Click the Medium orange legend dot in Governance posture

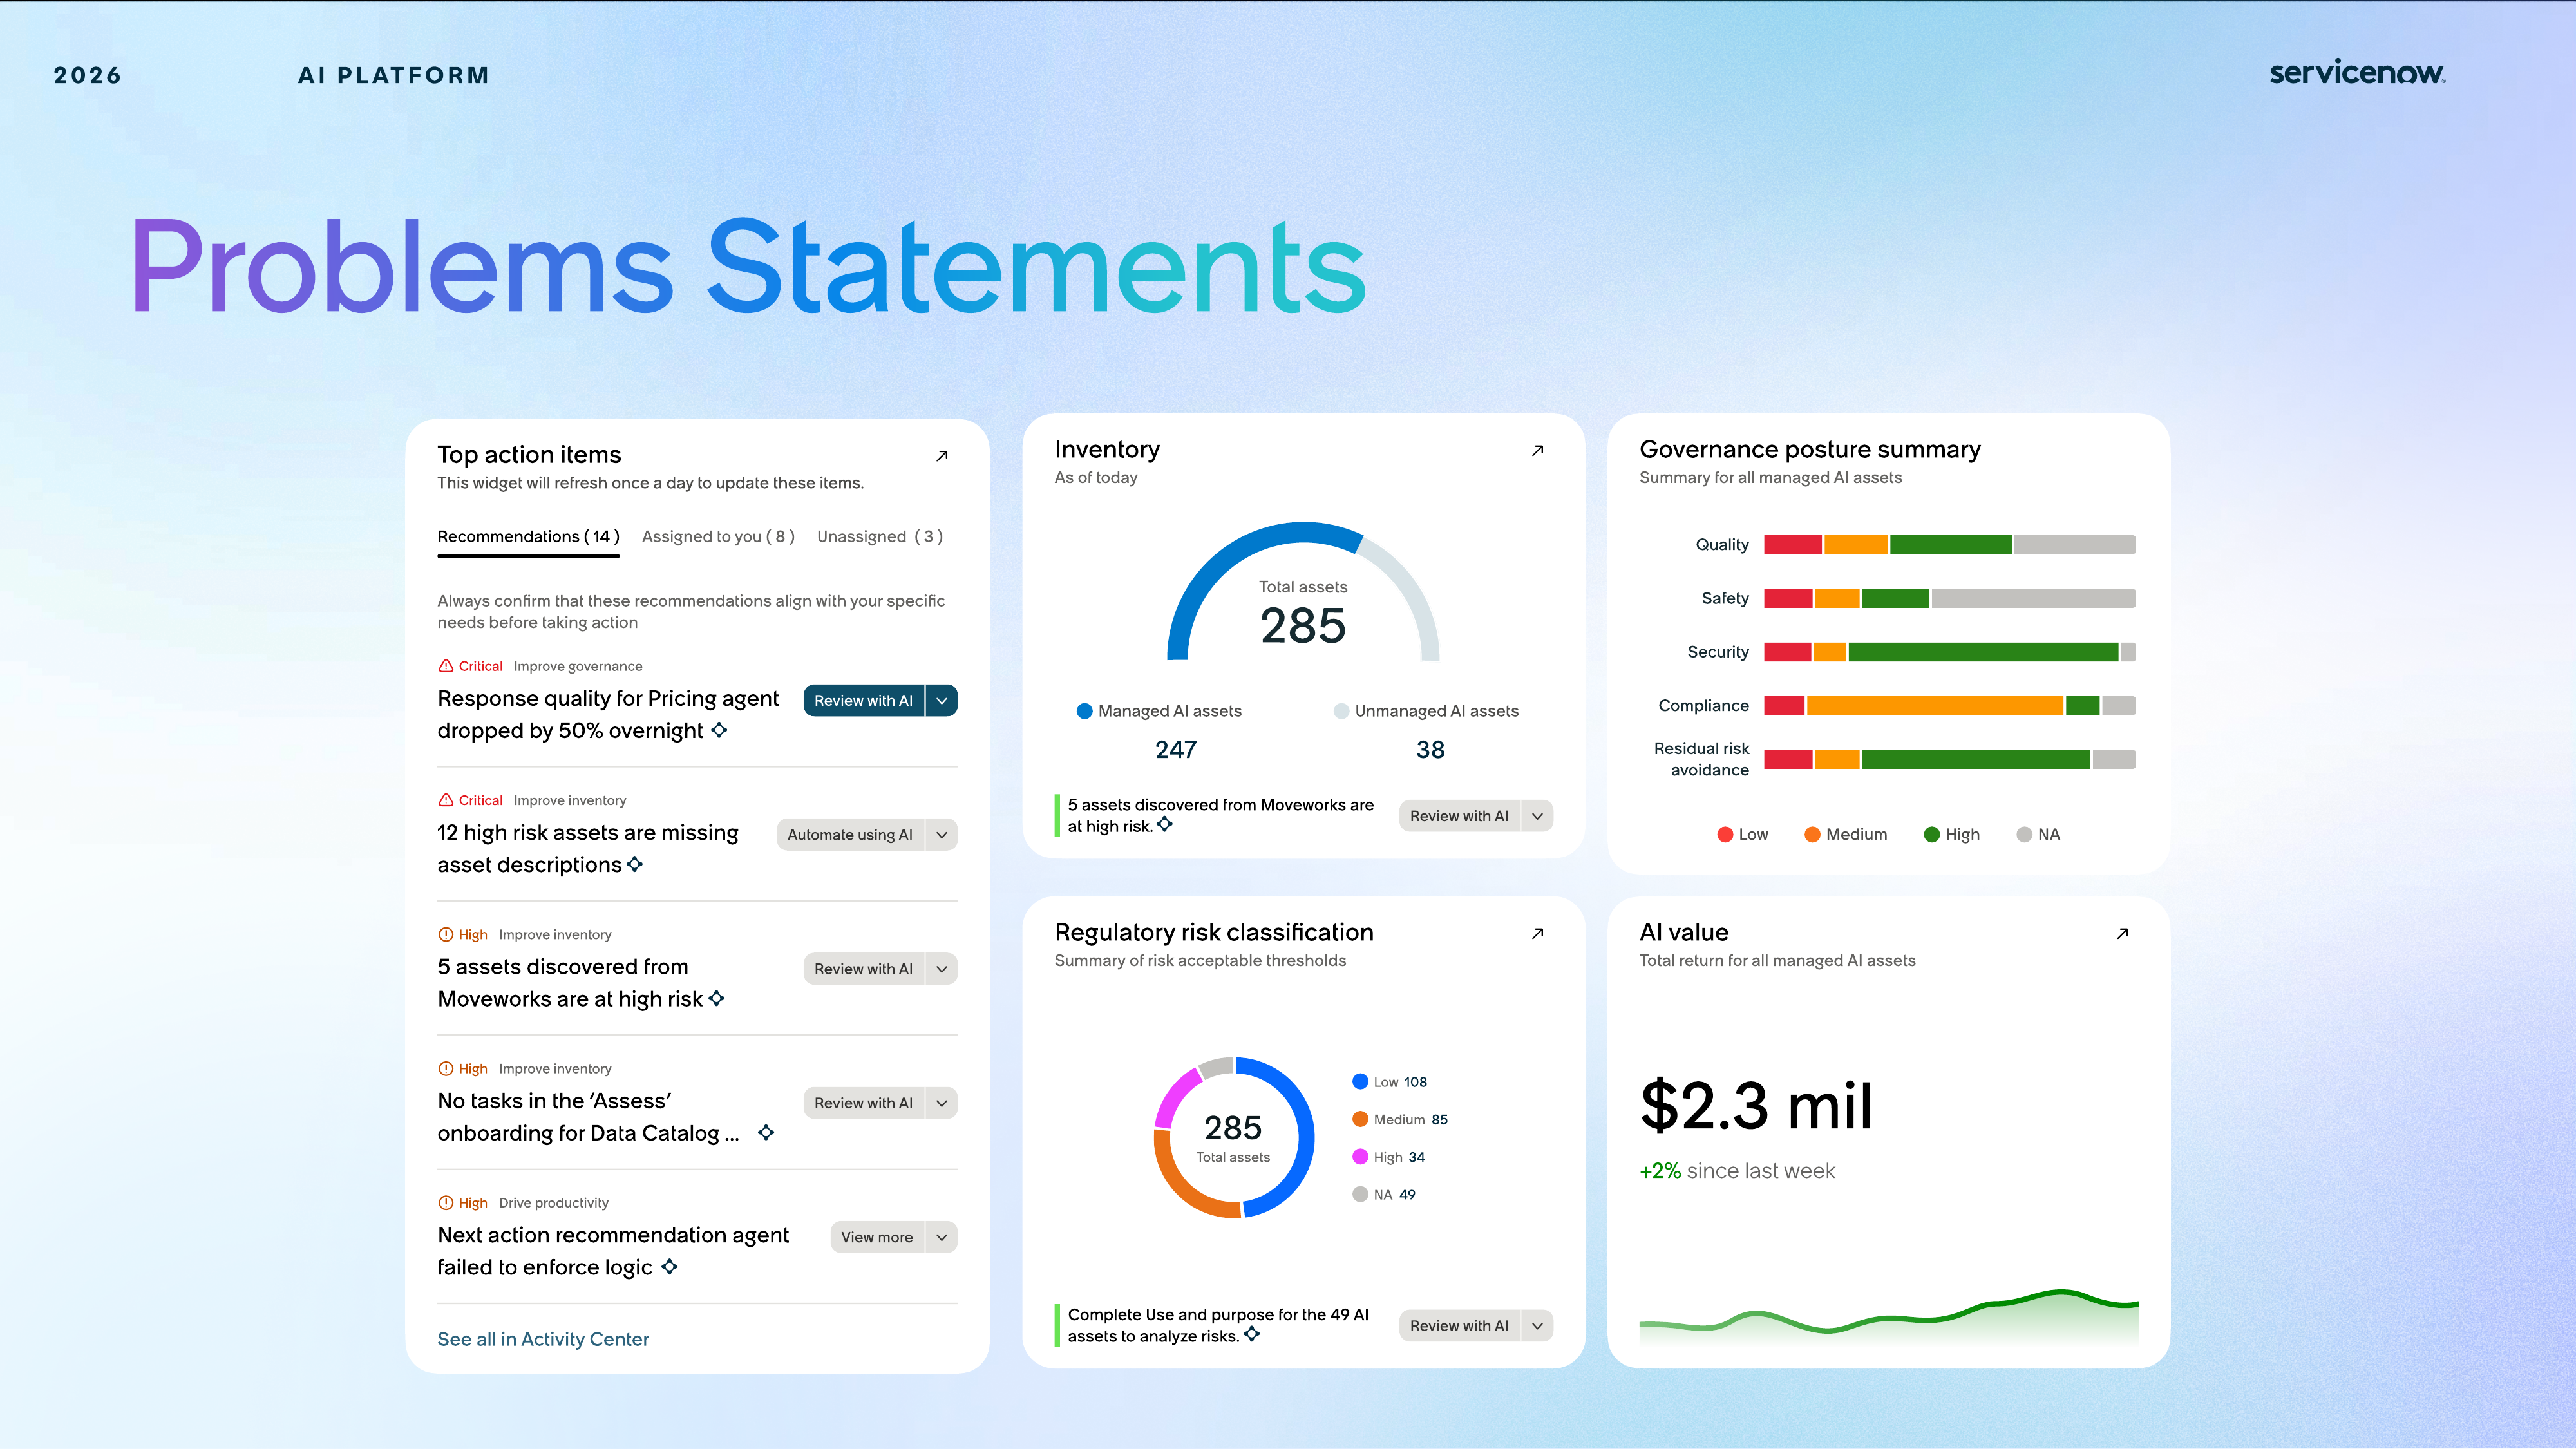coord(1812,835)
